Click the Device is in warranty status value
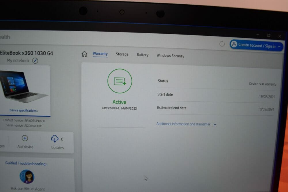Screen dimensions: 288x192 coord(263,84)
